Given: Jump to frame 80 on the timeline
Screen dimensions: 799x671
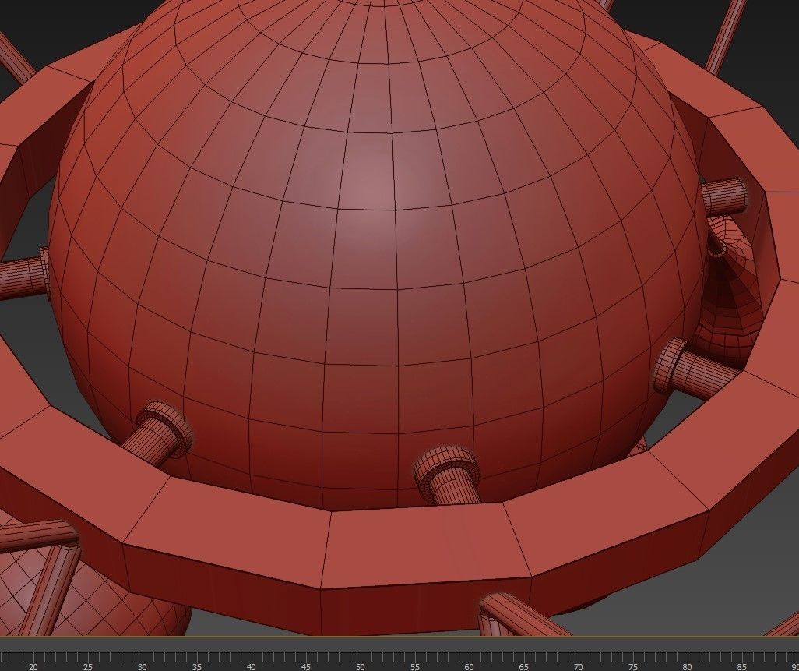Looking at the screenshot, I should click(688, 666).
